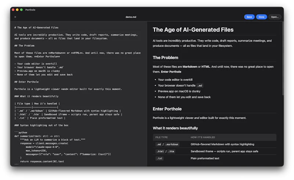294x180 pixels.
Task: Click 'Plain preformatted text' table cell
Action: [205, 158]
